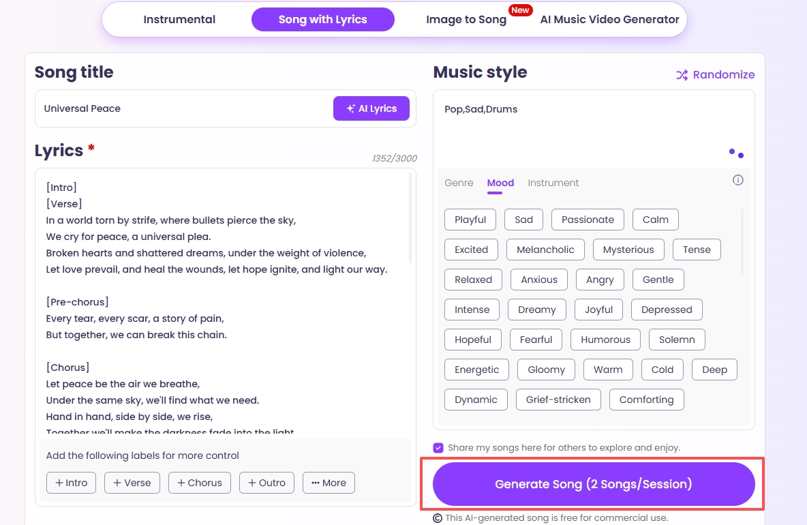Click the Universal Peace song title field
Screen dimensions: 807x525
point(170,108)
